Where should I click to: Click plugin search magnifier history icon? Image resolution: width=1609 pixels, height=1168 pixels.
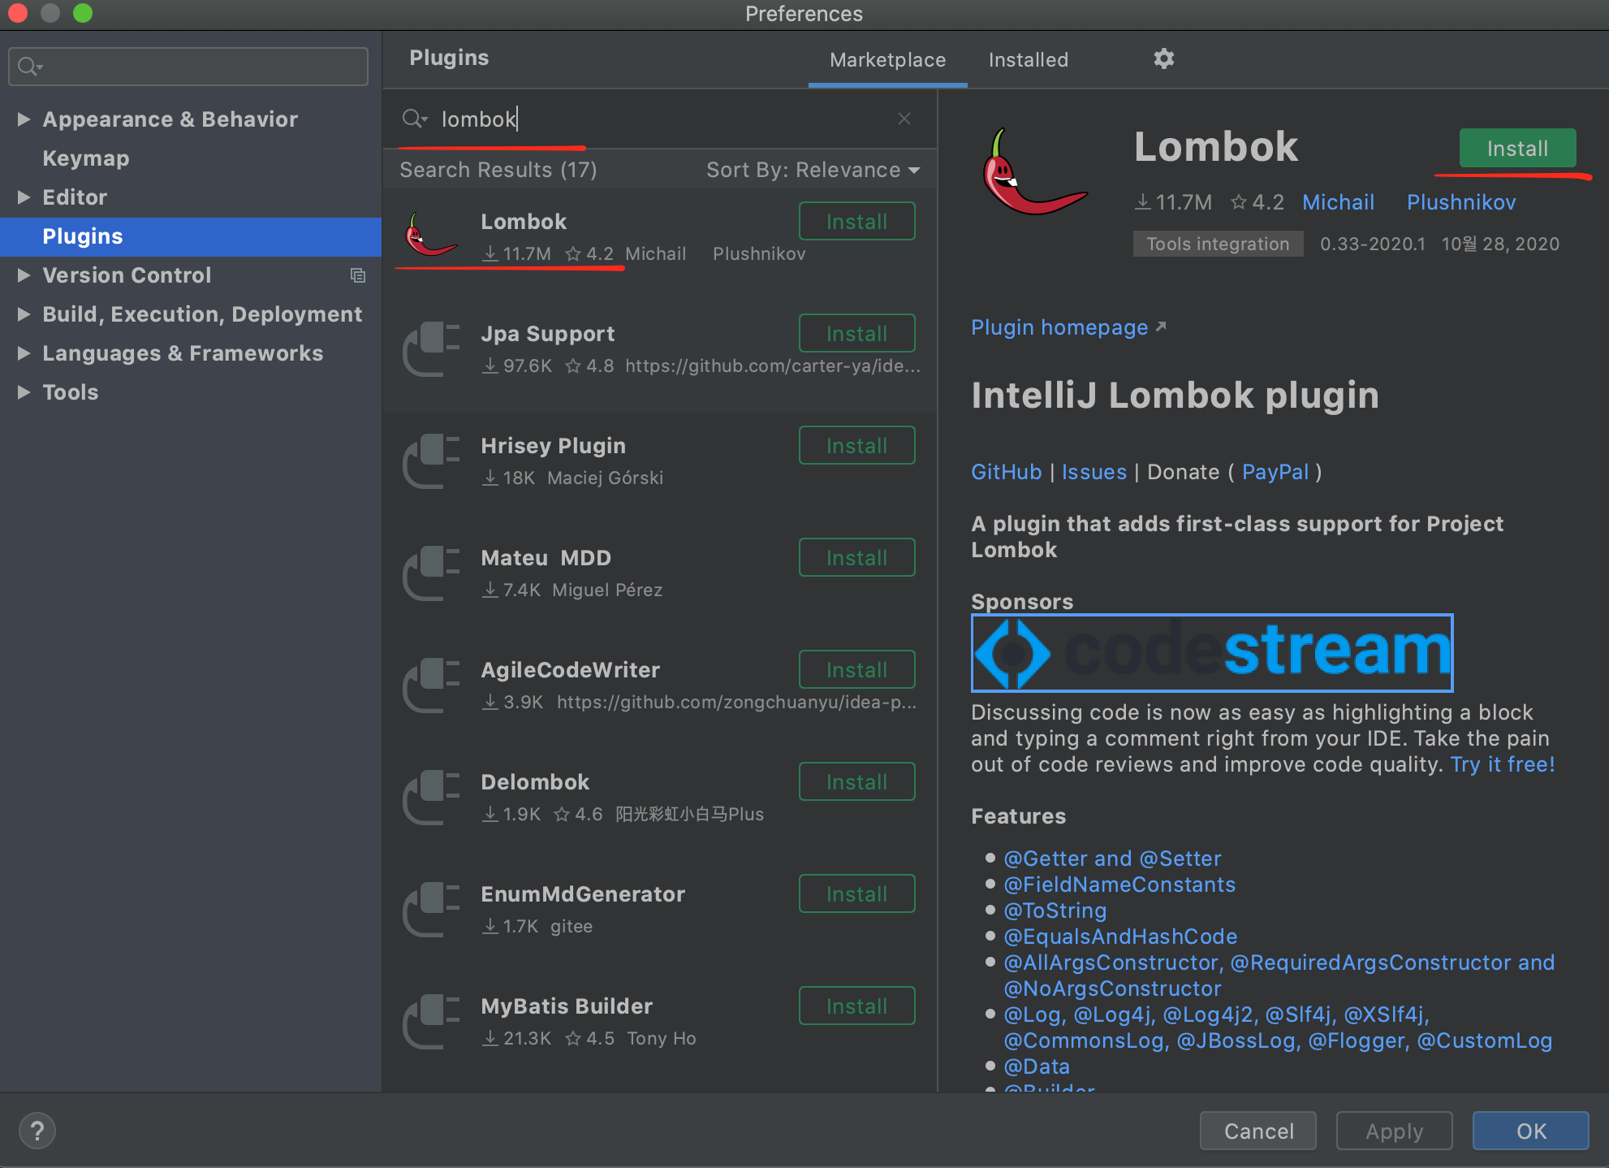click(x=414, y=119)
